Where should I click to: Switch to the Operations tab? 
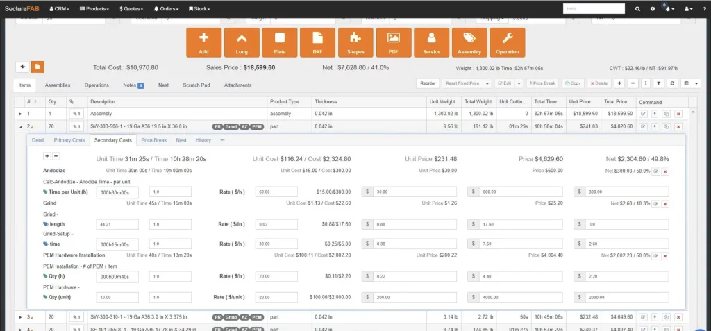pyautogui.click(x=97, y=85)
